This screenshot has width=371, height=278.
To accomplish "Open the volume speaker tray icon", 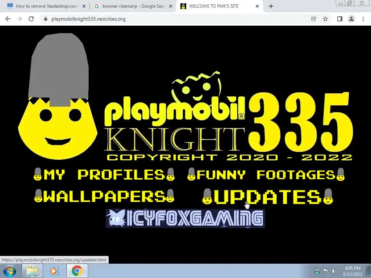I will point(334,271).
